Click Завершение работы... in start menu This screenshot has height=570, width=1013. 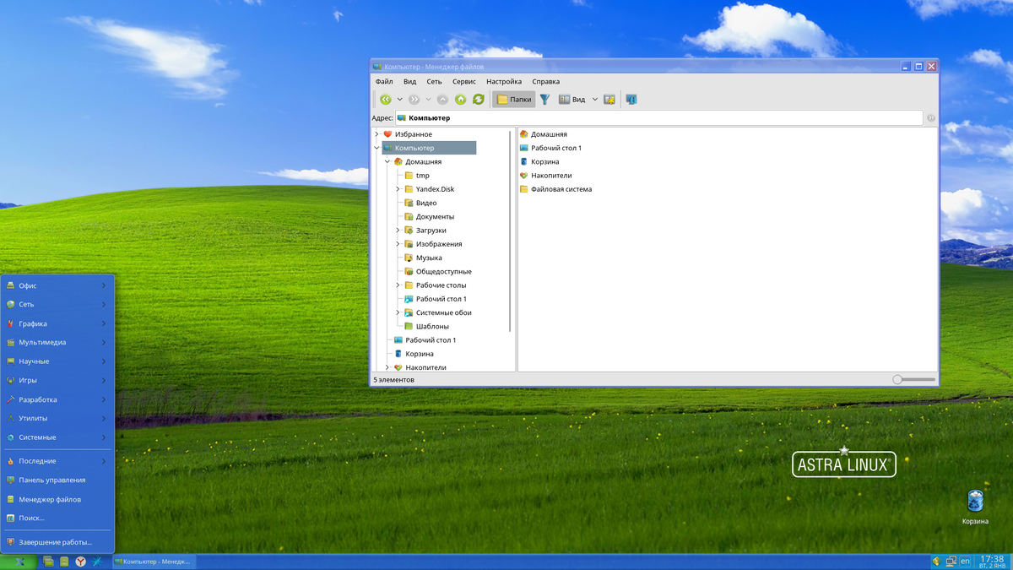[x=57, y=542]
